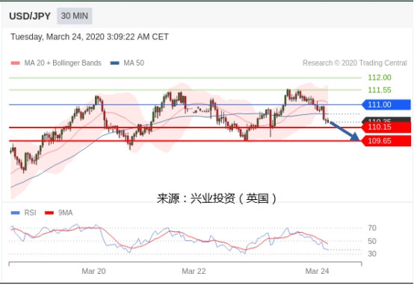Click the 'MA 20 + Bollinger Bands' legend label
This screenshot has width=414, height=285.
63,63
